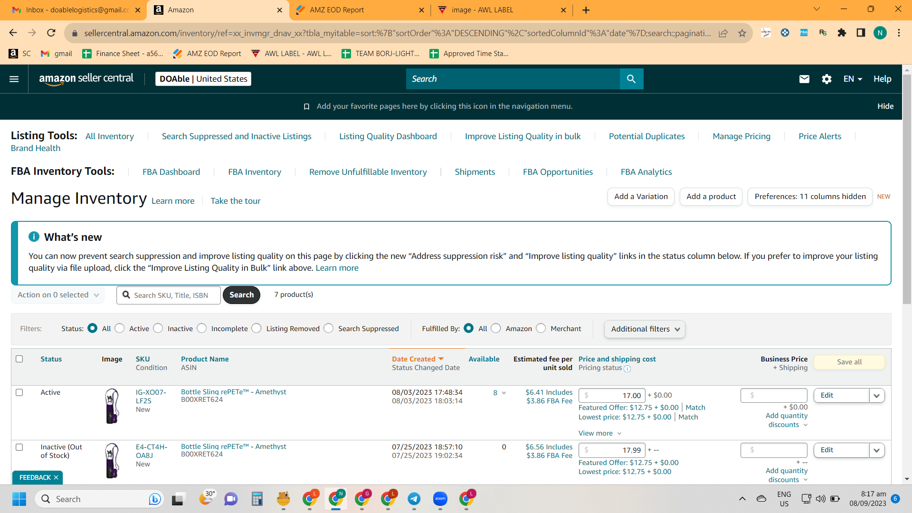This screenshot has width=912, height=513.
Task: Select Fulfilled By Amazon filter
Action: (496, 328)
